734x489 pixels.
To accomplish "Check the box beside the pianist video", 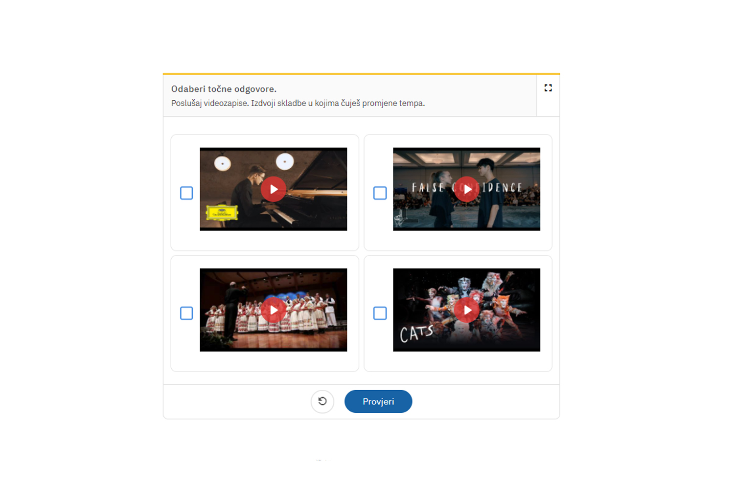I will [x=186, y=193].
